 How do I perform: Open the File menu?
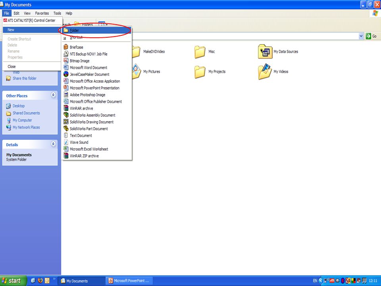click(7, 13)
